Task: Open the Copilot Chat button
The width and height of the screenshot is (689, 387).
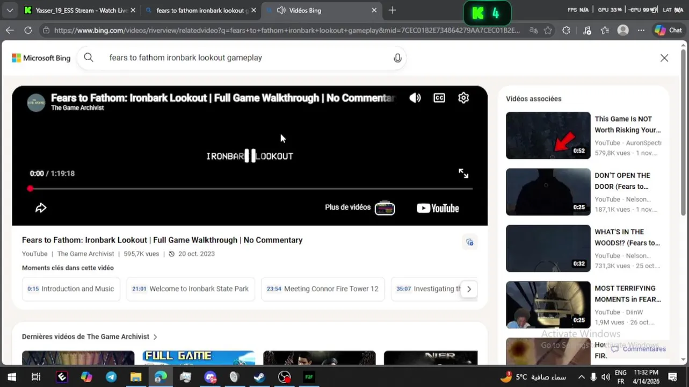Action: tap(668, 31)
